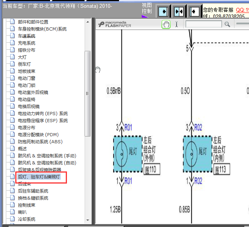Select the FlashPaper hand pan tool
249x227 pixels.
[x=166, y=24]
